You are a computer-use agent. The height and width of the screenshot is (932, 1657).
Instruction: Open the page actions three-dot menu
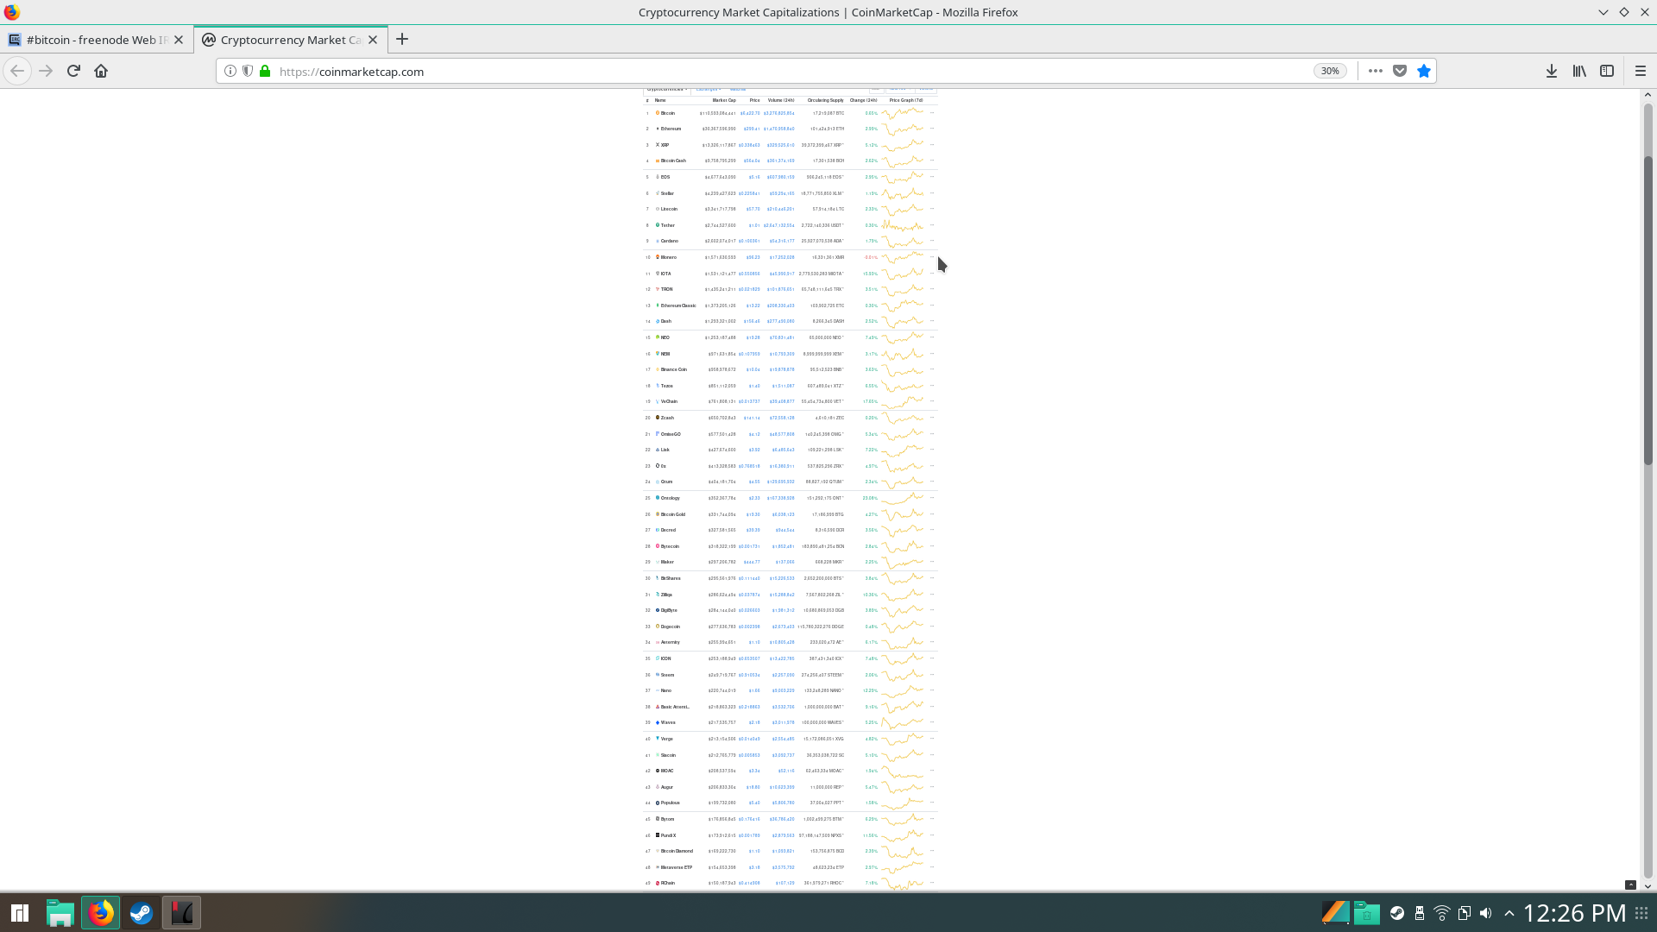pyautogui.click(x=1376, y=71)
